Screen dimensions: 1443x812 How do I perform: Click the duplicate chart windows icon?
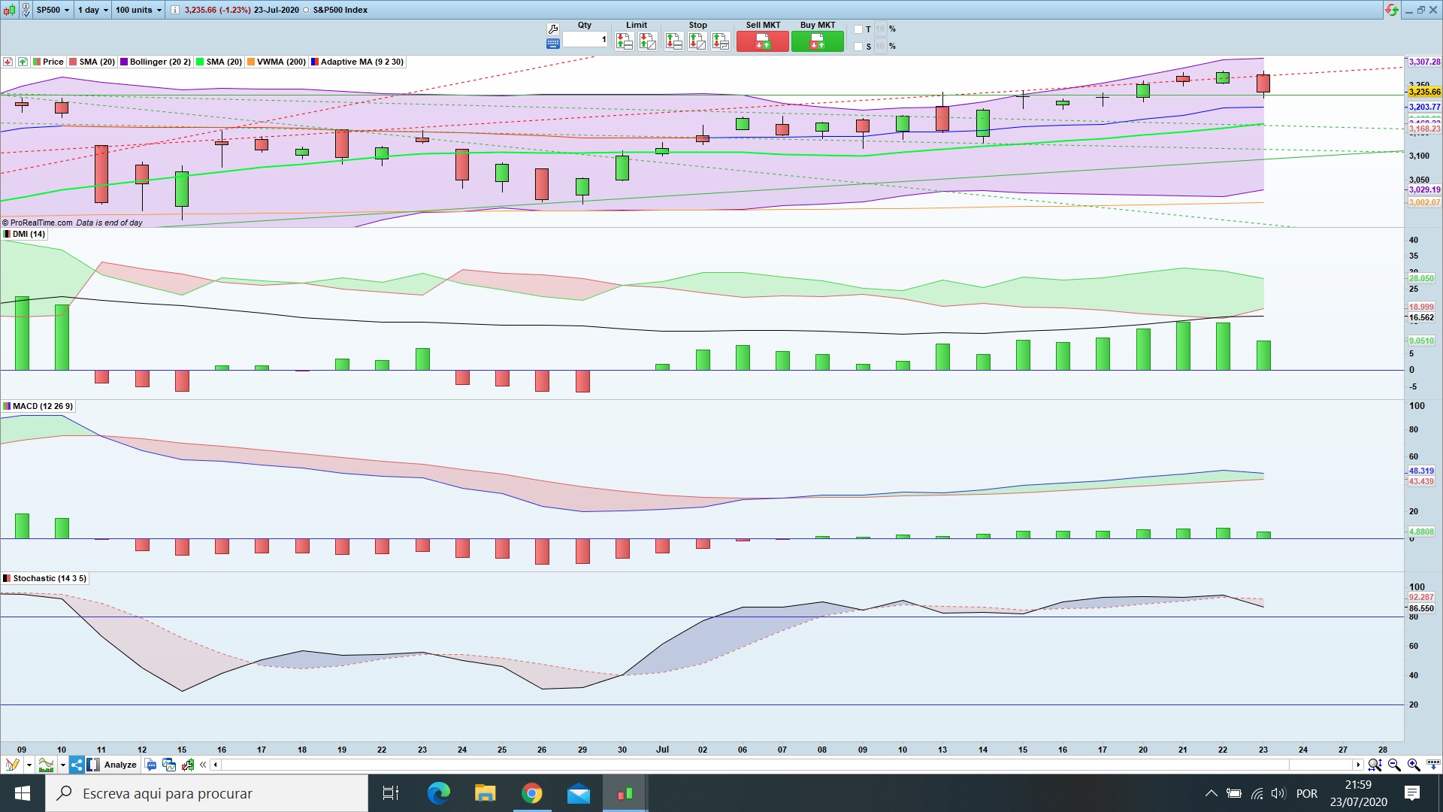point(169,765)
